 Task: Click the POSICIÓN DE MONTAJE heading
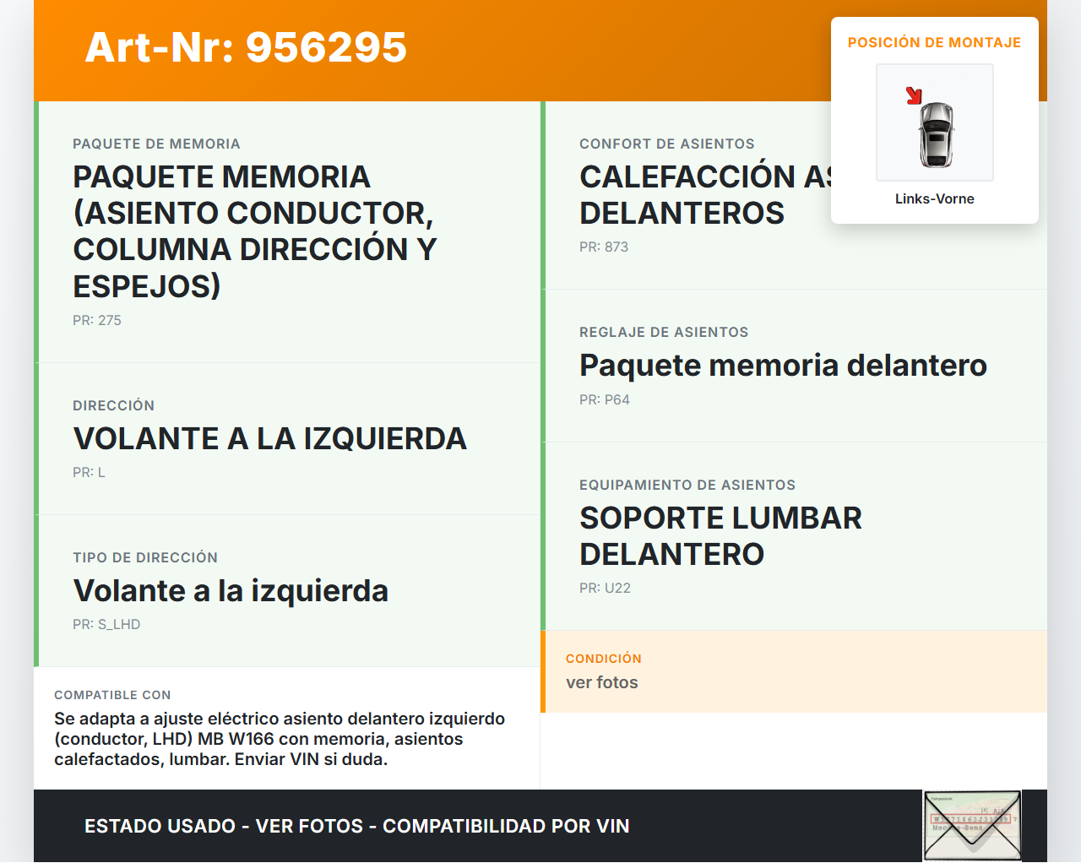[934, 43]
